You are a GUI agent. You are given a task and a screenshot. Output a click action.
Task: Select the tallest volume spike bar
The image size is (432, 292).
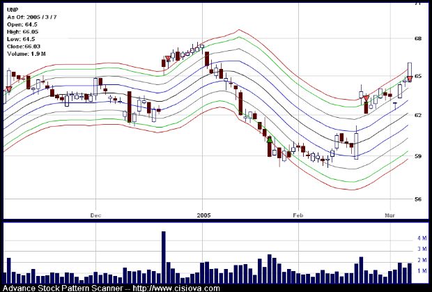(x=163, y=257)
